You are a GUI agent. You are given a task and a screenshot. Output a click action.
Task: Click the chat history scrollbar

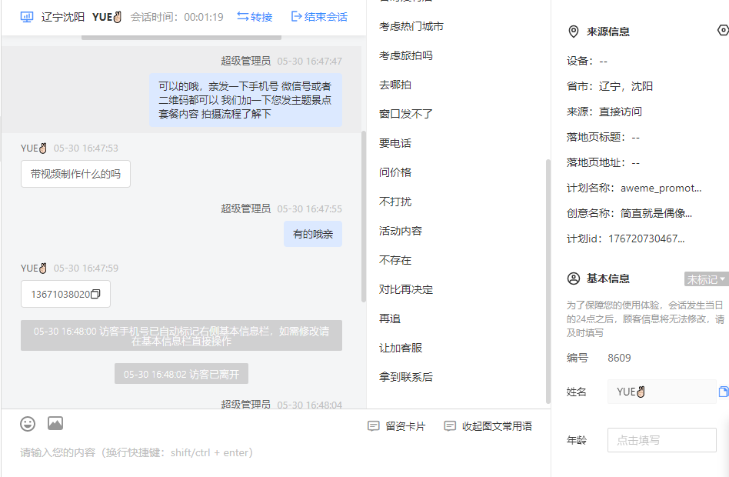click(x=364, y=217)
